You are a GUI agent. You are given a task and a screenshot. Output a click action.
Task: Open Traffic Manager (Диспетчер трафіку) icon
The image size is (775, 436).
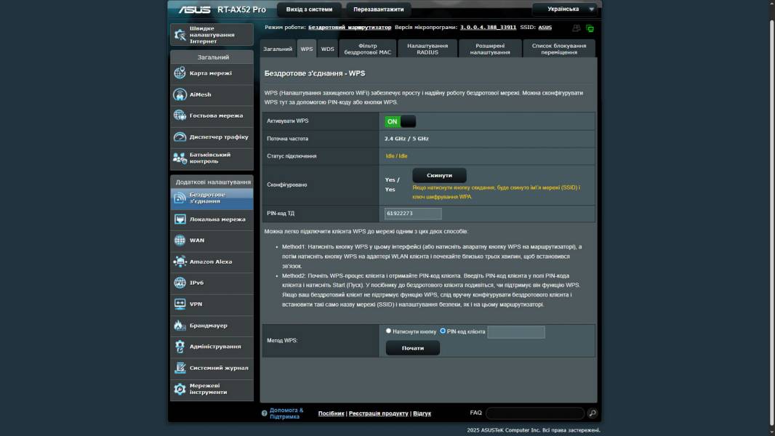pos(180,137)
